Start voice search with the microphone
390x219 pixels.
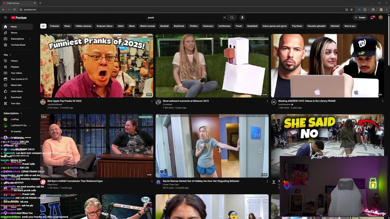tap(242, 18)
